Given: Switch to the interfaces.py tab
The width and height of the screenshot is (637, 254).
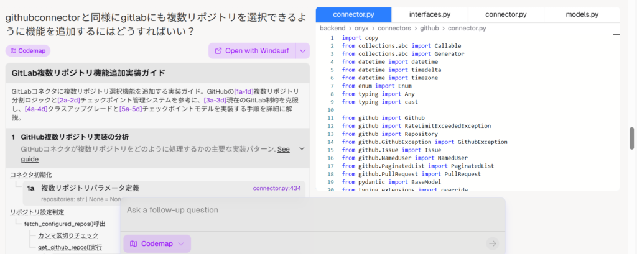Looking at the screenshot, I should 430,14.
